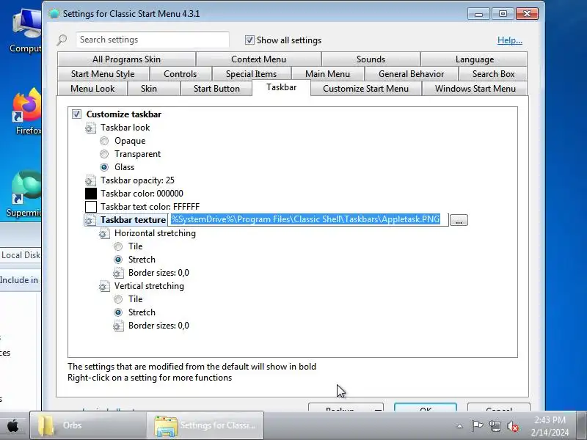Open the Start Menu Style tab
This screenshot has height=440, width=587.
tap(103, 74)
